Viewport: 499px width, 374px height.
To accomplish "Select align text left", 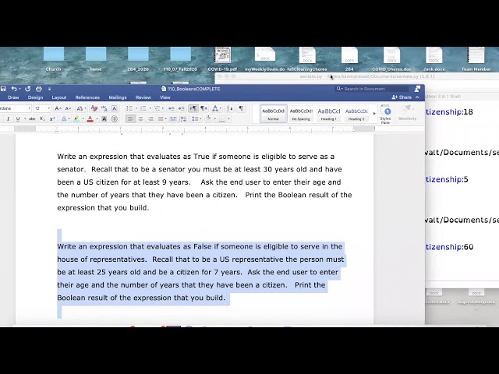I will point(130,119).
